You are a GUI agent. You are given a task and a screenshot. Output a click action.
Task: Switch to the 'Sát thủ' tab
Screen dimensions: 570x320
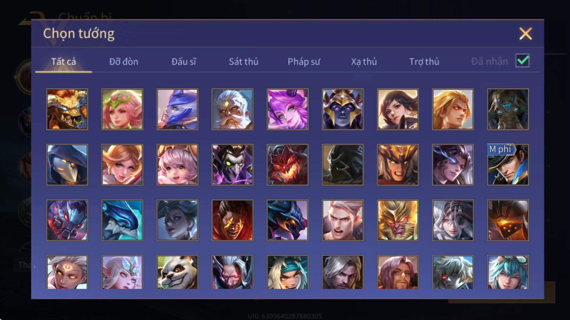point(244,62)
